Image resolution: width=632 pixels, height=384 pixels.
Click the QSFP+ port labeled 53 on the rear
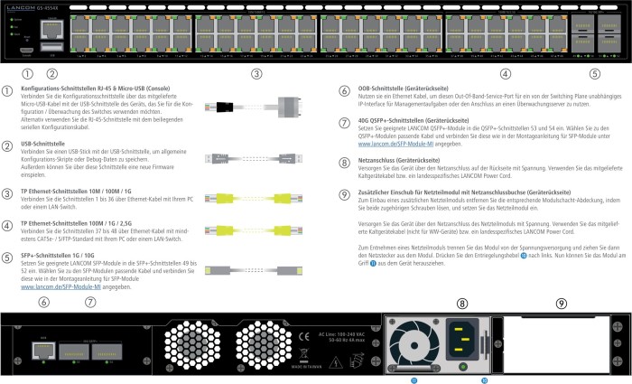tap(74, 351)
